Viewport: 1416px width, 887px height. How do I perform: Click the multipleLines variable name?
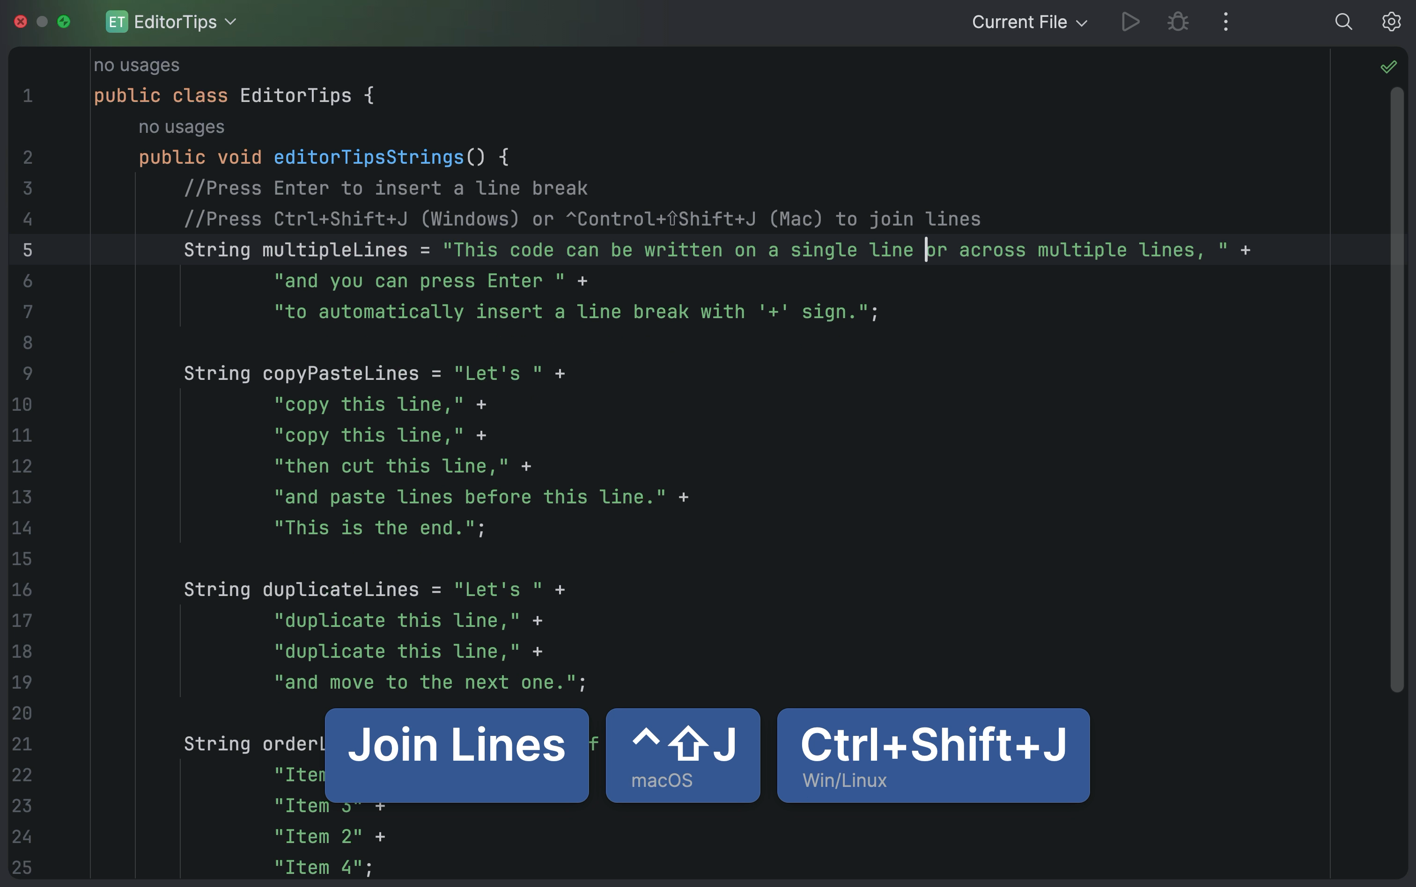(335, 250)
